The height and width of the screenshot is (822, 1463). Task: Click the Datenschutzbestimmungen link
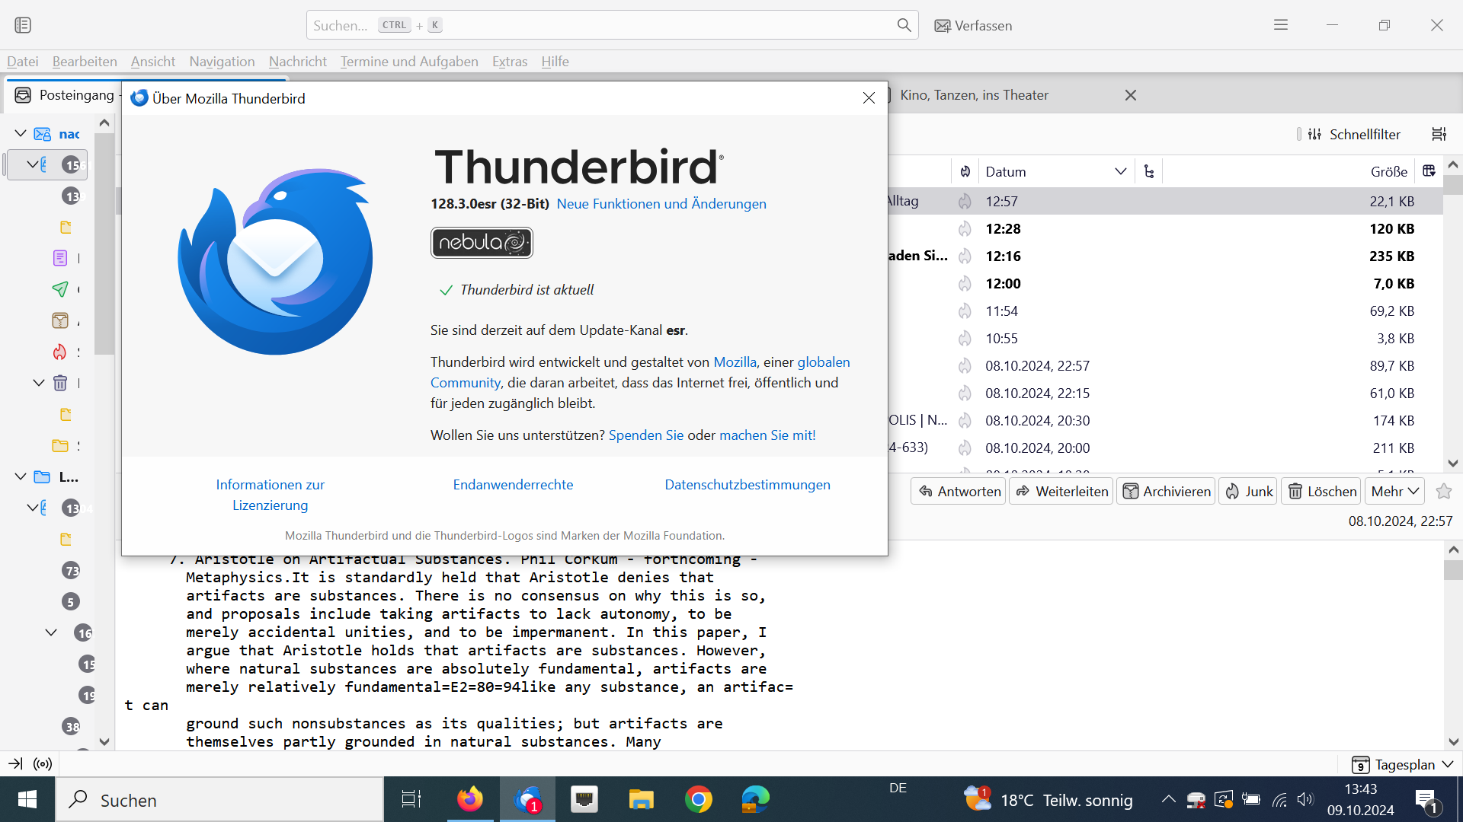(x=748, y=485)
